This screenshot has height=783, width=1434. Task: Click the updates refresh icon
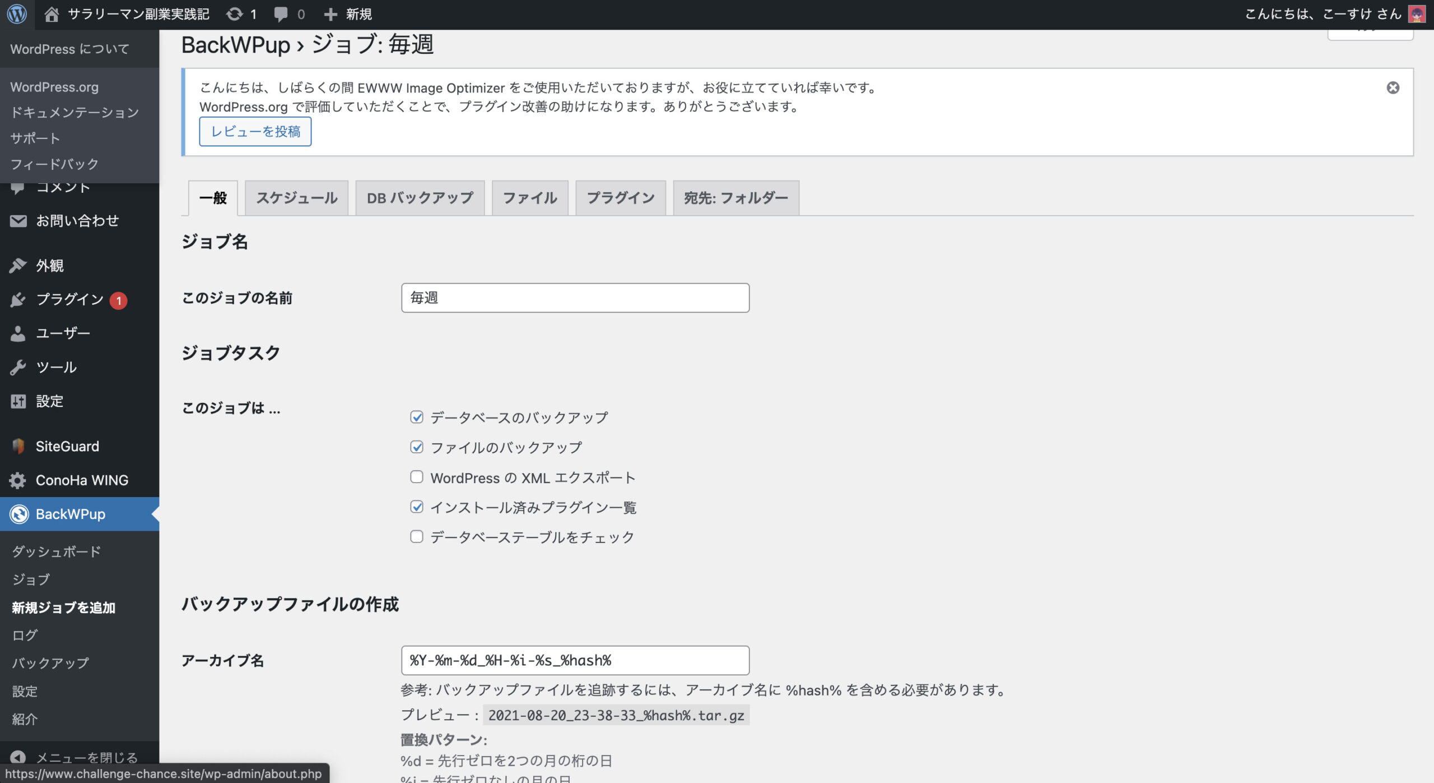234,14
